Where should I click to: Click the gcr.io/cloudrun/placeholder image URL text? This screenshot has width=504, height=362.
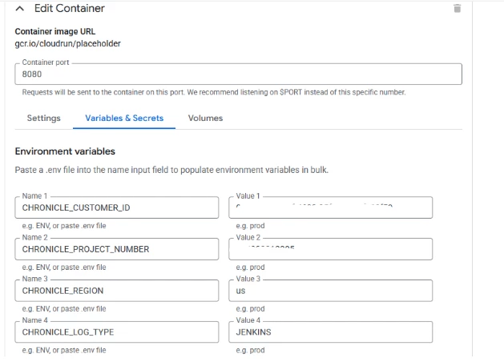click(68, 44)
